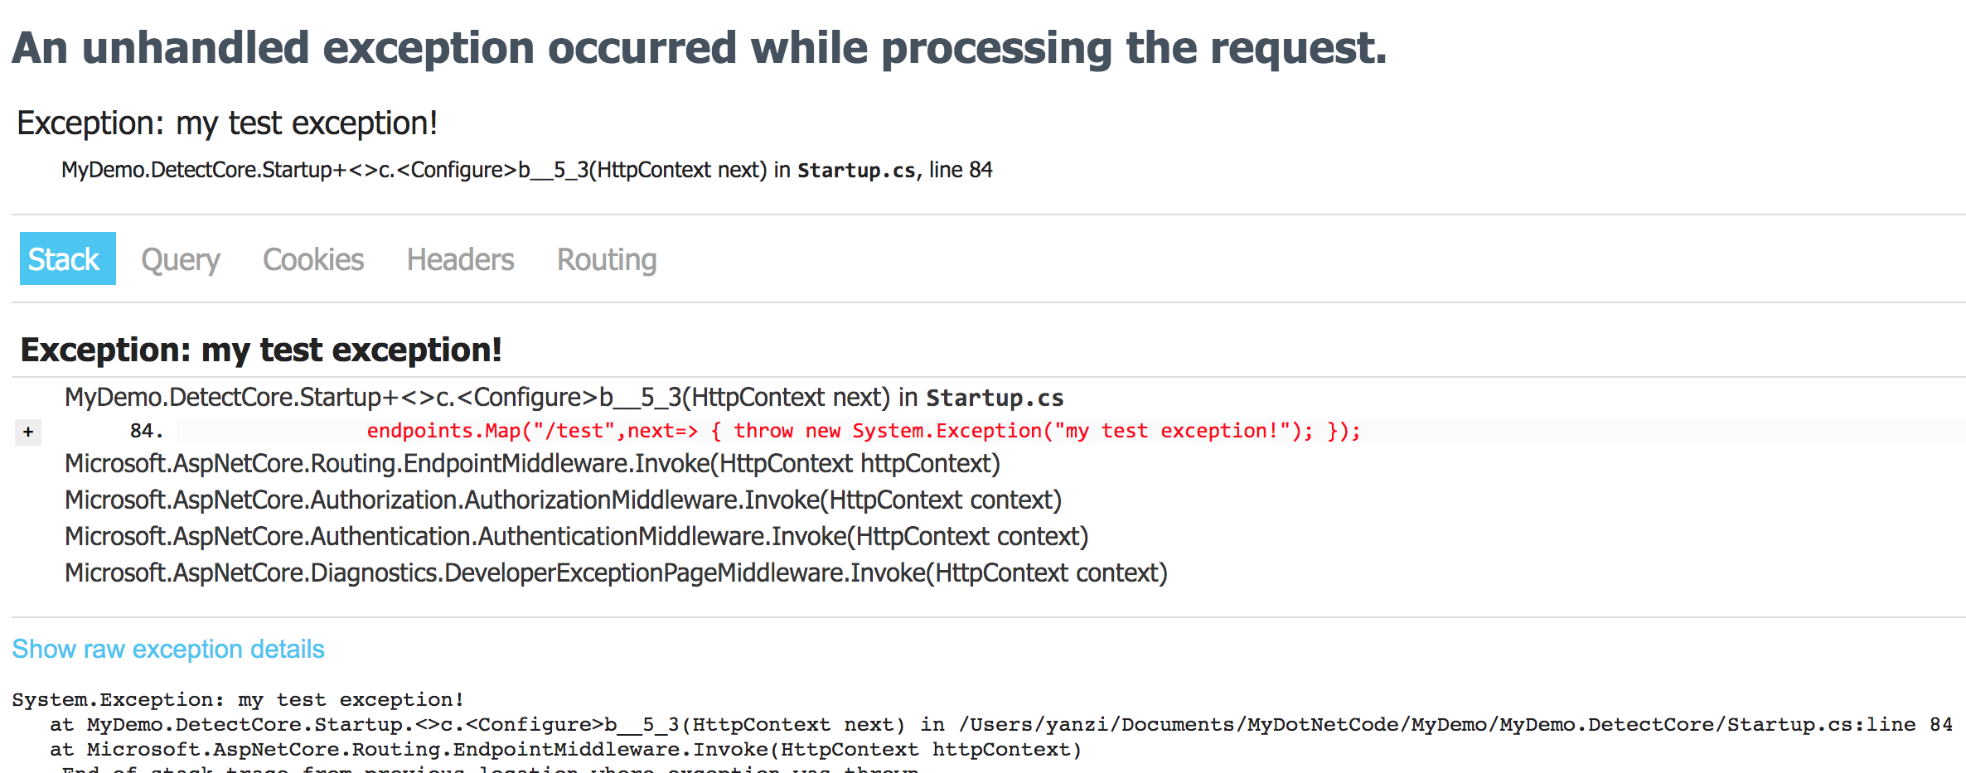Image resolution: width=1966 pixels, height=773 pixels.
Task: Click Show raw exception details link
Action: pyautogui.click(x=168, y=649)
